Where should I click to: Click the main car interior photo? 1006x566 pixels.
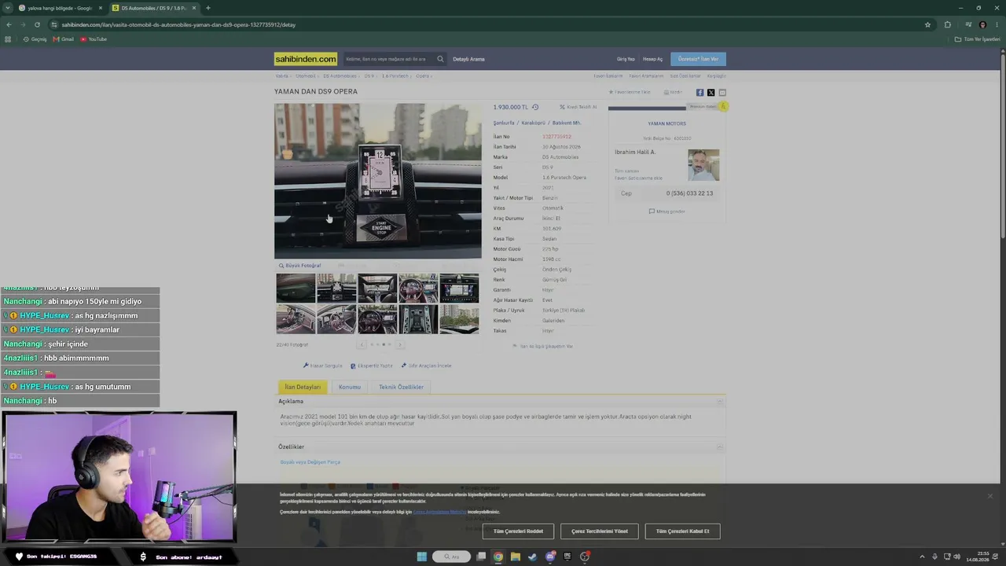[378, 182]
